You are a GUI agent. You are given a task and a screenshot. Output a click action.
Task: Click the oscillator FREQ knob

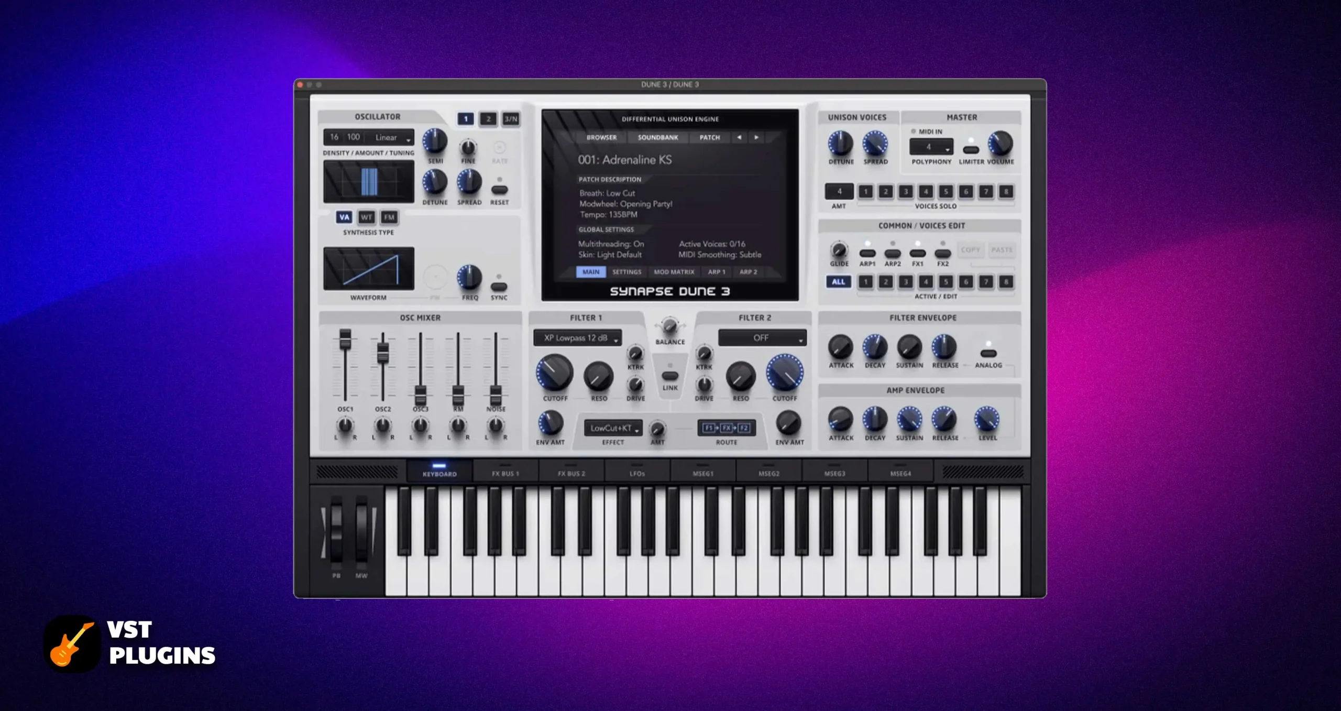coord(469,278)
